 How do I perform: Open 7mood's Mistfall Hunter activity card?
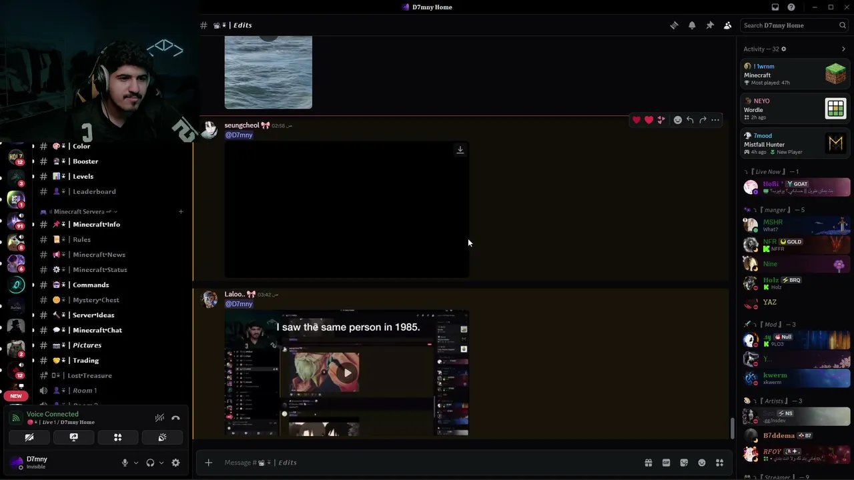795,143
